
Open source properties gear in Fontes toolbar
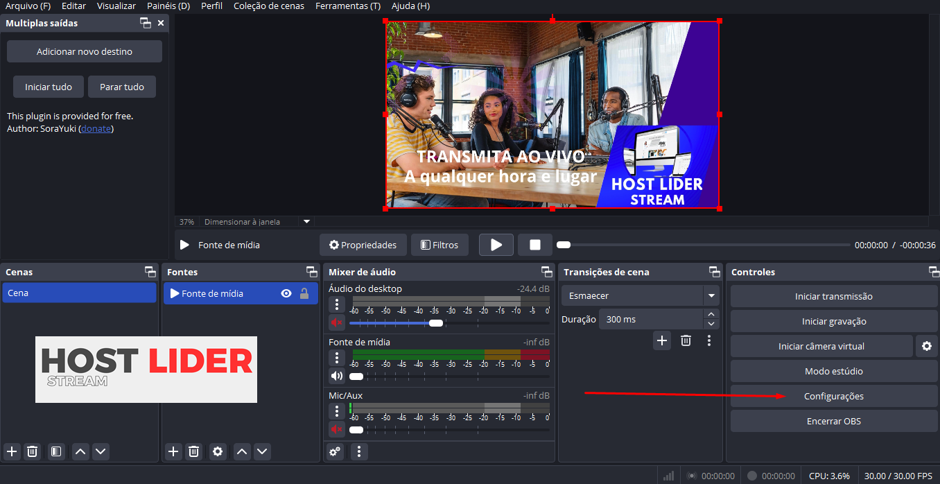218,451
